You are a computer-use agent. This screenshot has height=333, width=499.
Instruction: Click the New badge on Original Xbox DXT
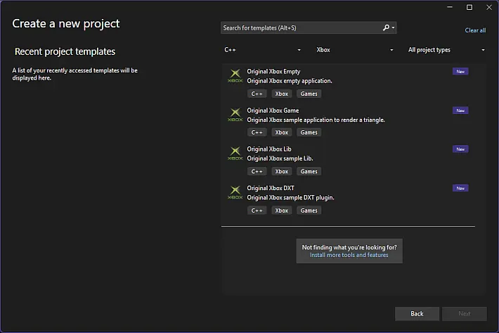[x=460, y=188]
